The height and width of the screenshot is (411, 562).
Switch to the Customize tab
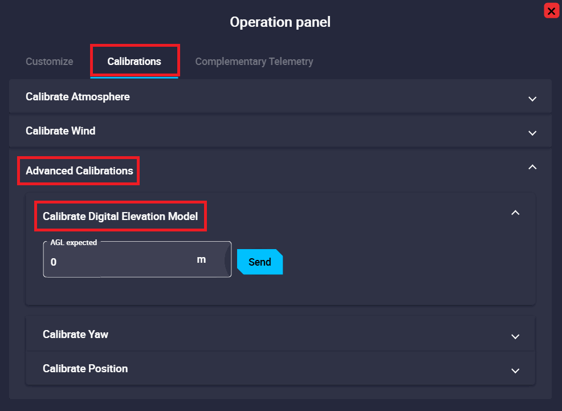50,62
